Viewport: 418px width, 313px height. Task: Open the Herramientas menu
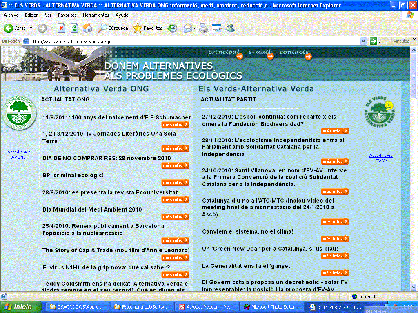point(96,15)
